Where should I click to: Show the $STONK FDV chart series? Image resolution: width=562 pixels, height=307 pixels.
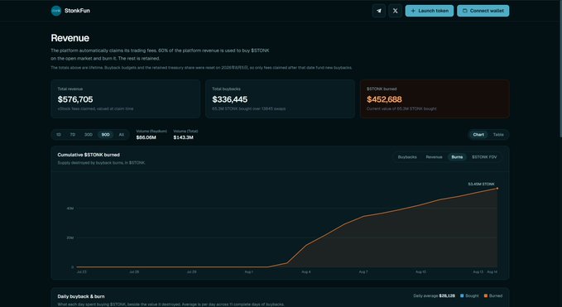point(484,157)
